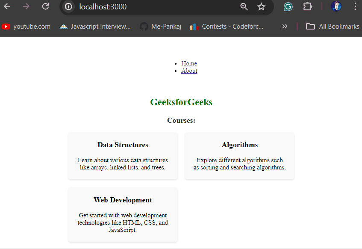
Task: Click the Web Development card title
Action: [x=123, y=200]
